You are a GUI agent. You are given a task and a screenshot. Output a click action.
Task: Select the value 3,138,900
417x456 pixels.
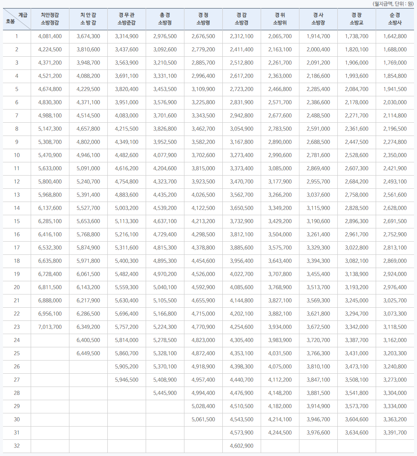357,274
